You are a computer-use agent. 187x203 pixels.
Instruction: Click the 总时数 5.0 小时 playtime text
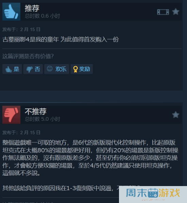point(42,119)
